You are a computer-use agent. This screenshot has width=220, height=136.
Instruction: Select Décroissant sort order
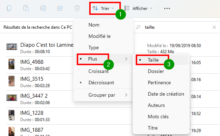point(101,83)
